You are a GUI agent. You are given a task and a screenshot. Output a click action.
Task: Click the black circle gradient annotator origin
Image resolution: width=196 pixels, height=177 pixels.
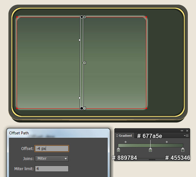click(81, 108)
